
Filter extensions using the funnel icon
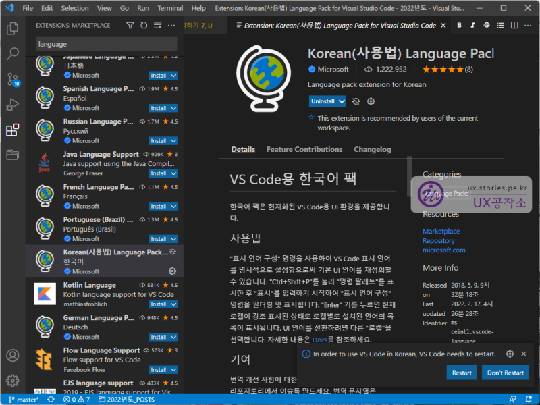130,26
